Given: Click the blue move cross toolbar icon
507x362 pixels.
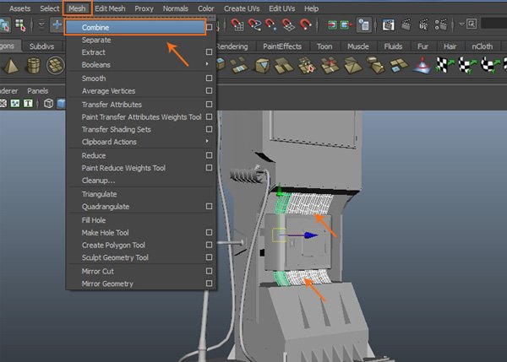Looking at the screenshot, I should [57, 24].
